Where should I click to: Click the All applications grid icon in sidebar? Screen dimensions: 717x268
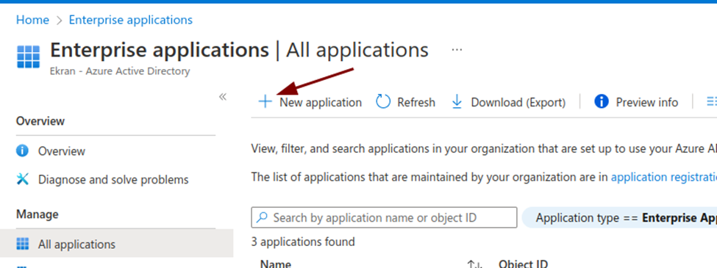22,244
